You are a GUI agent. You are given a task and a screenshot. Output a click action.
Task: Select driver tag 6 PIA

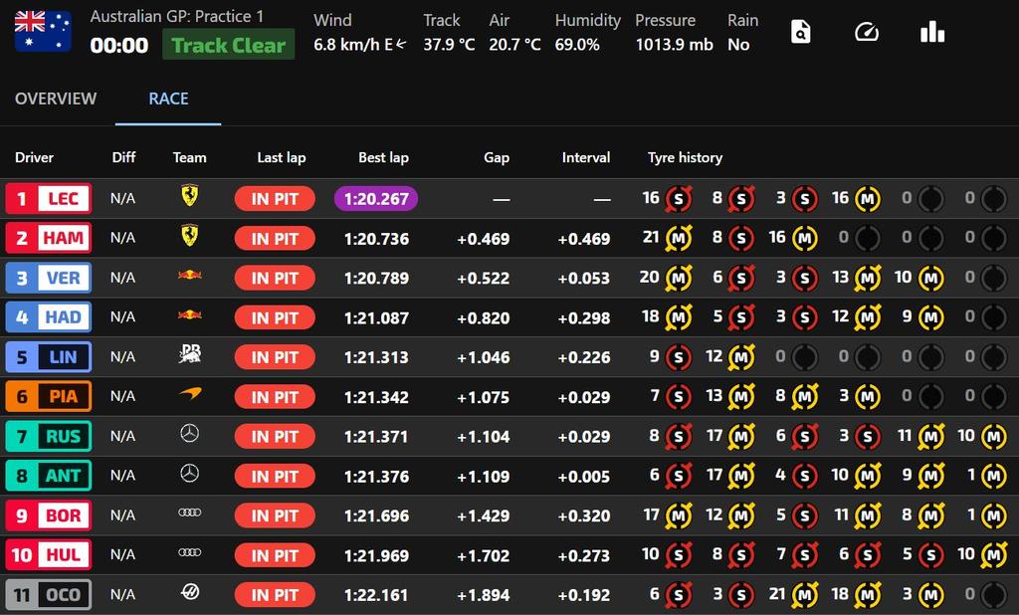click(x=49, y=396)
